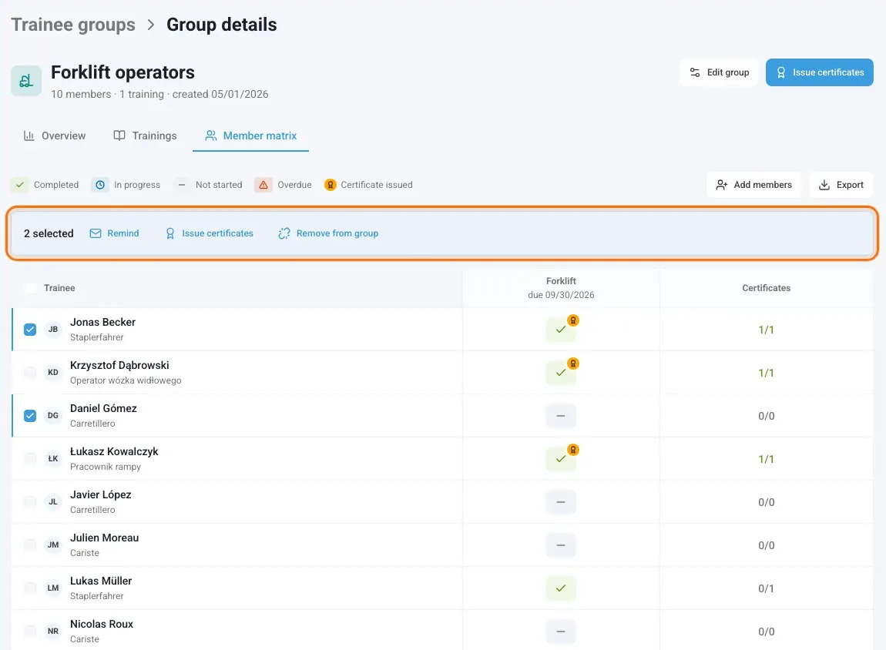Click Łukasz Kowalczyk's 1/1 certificates value
This screenshot has width=886, height=650.
[x=767, y=459]
